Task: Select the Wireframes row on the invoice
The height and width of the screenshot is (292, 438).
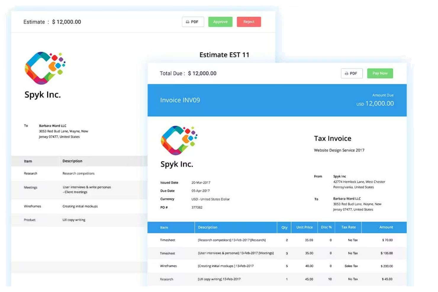Action: tap(168, 266)
